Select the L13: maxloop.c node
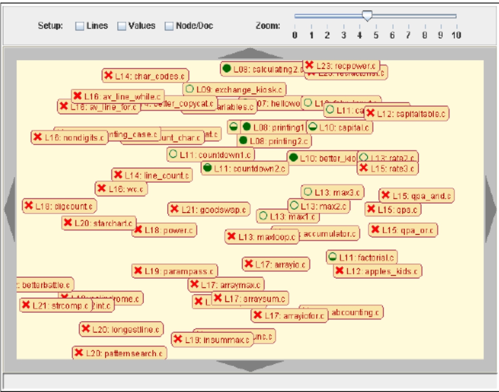This screenshot has width=499, height=392. [x=262, y=237]
